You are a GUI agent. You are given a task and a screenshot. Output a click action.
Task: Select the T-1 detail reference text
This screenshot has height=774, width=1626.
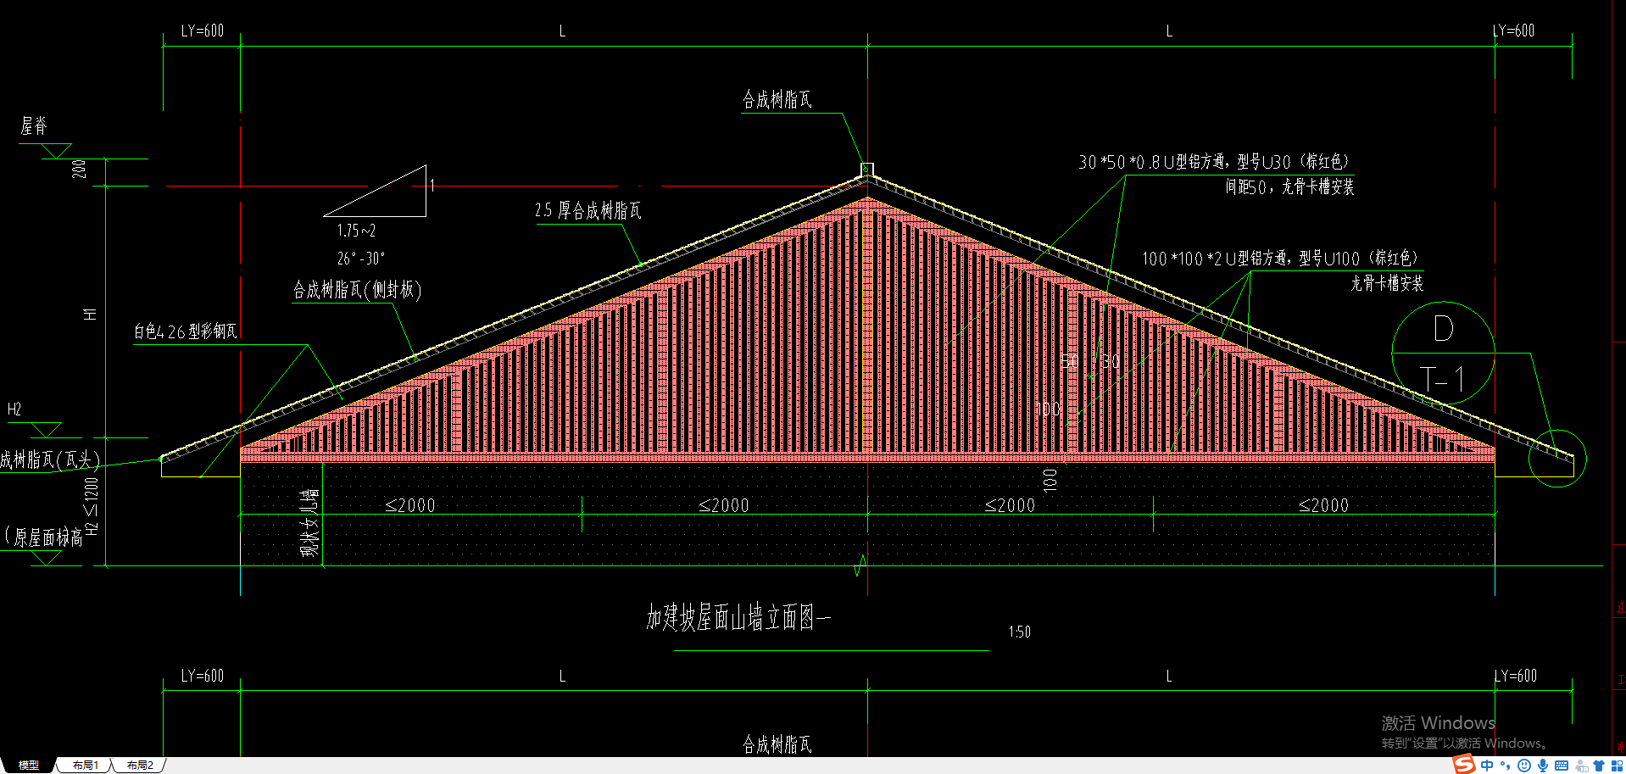pos(1442,379)
